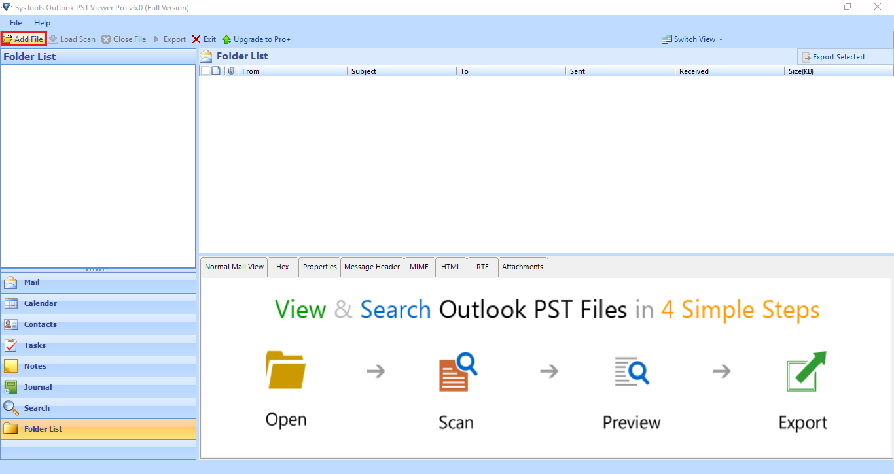Select Journal in the navigation pane
Viewport: 894px width, 474px height.
tap(98, 387)
